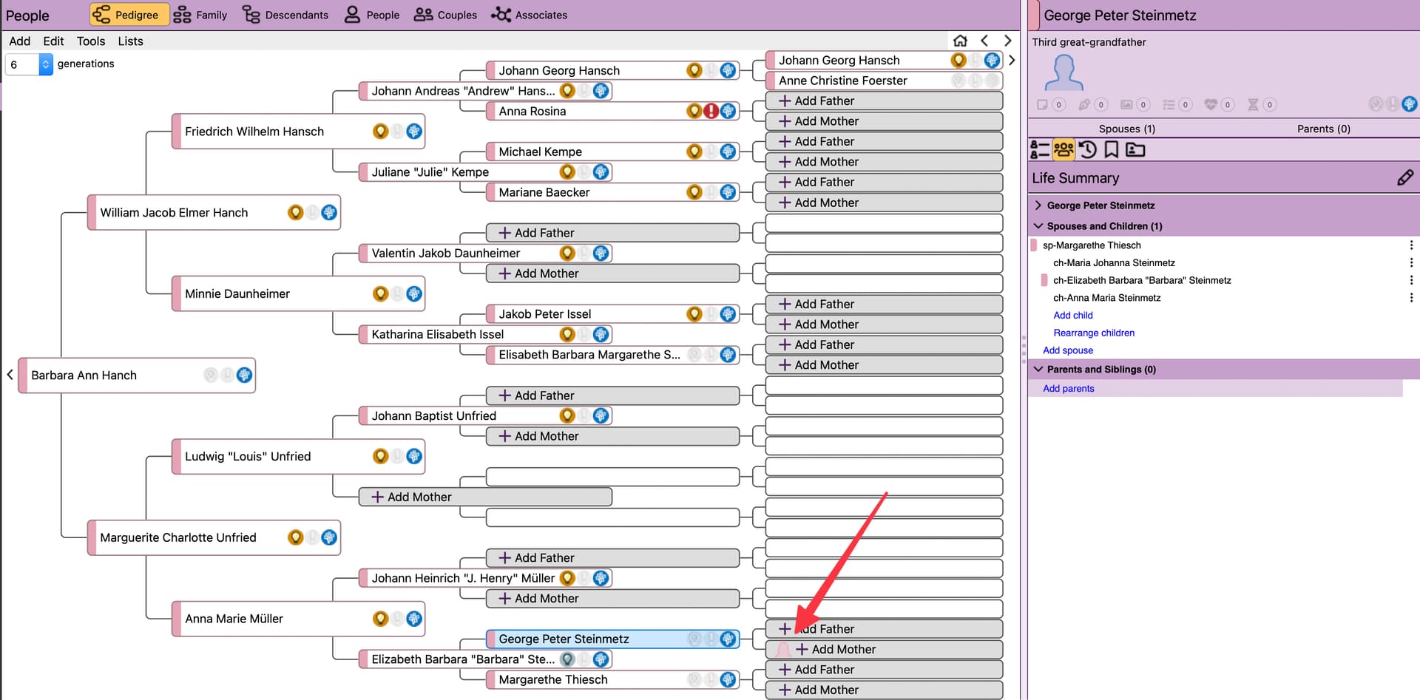Show descendants with arrow left of Barbara Ann Hanch
The image size is (1420, 700).
10,375
